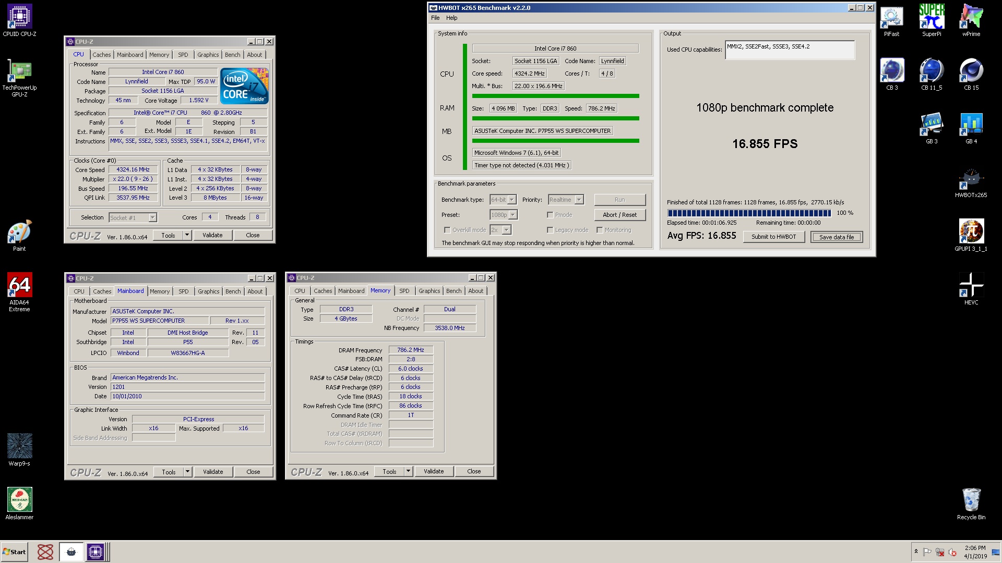This screenshot has width=1002, height=563.
Task: Click Save data file button
Action: point(837,237)
